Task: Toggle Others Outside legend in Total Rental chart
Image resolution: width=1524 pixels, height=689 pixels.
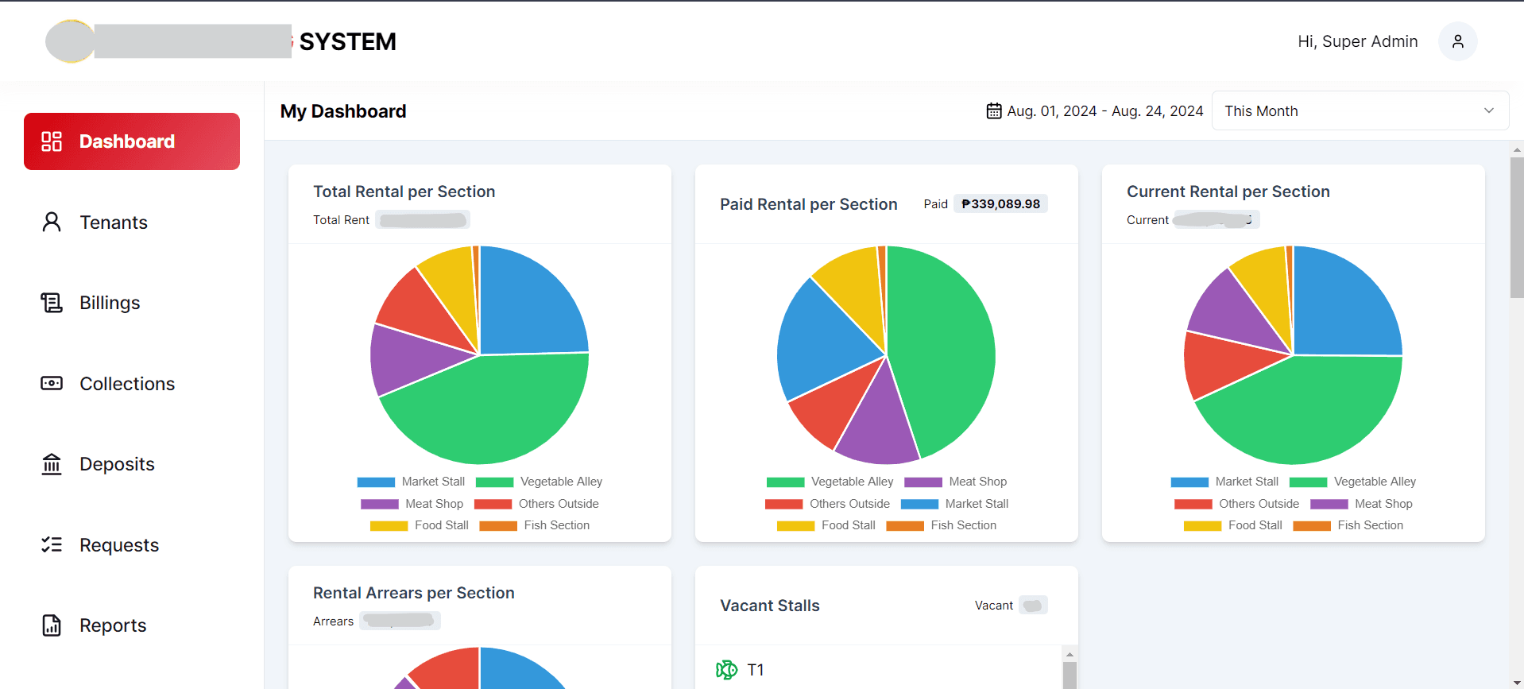Action: [x=536, y=504]
